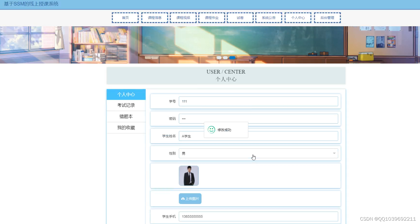Show 我的收藏 in the sidebar

(126, 128)
